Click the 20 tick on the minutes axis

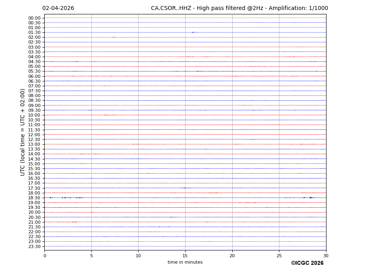click(232, 256)
